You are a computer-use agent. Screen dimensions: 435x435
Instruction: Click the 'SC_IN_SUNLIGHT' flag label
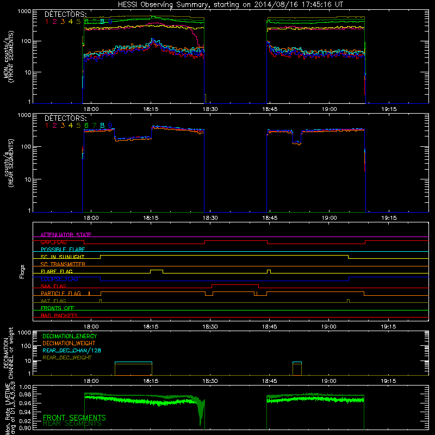pyautogui.click(x=63, y=257)
